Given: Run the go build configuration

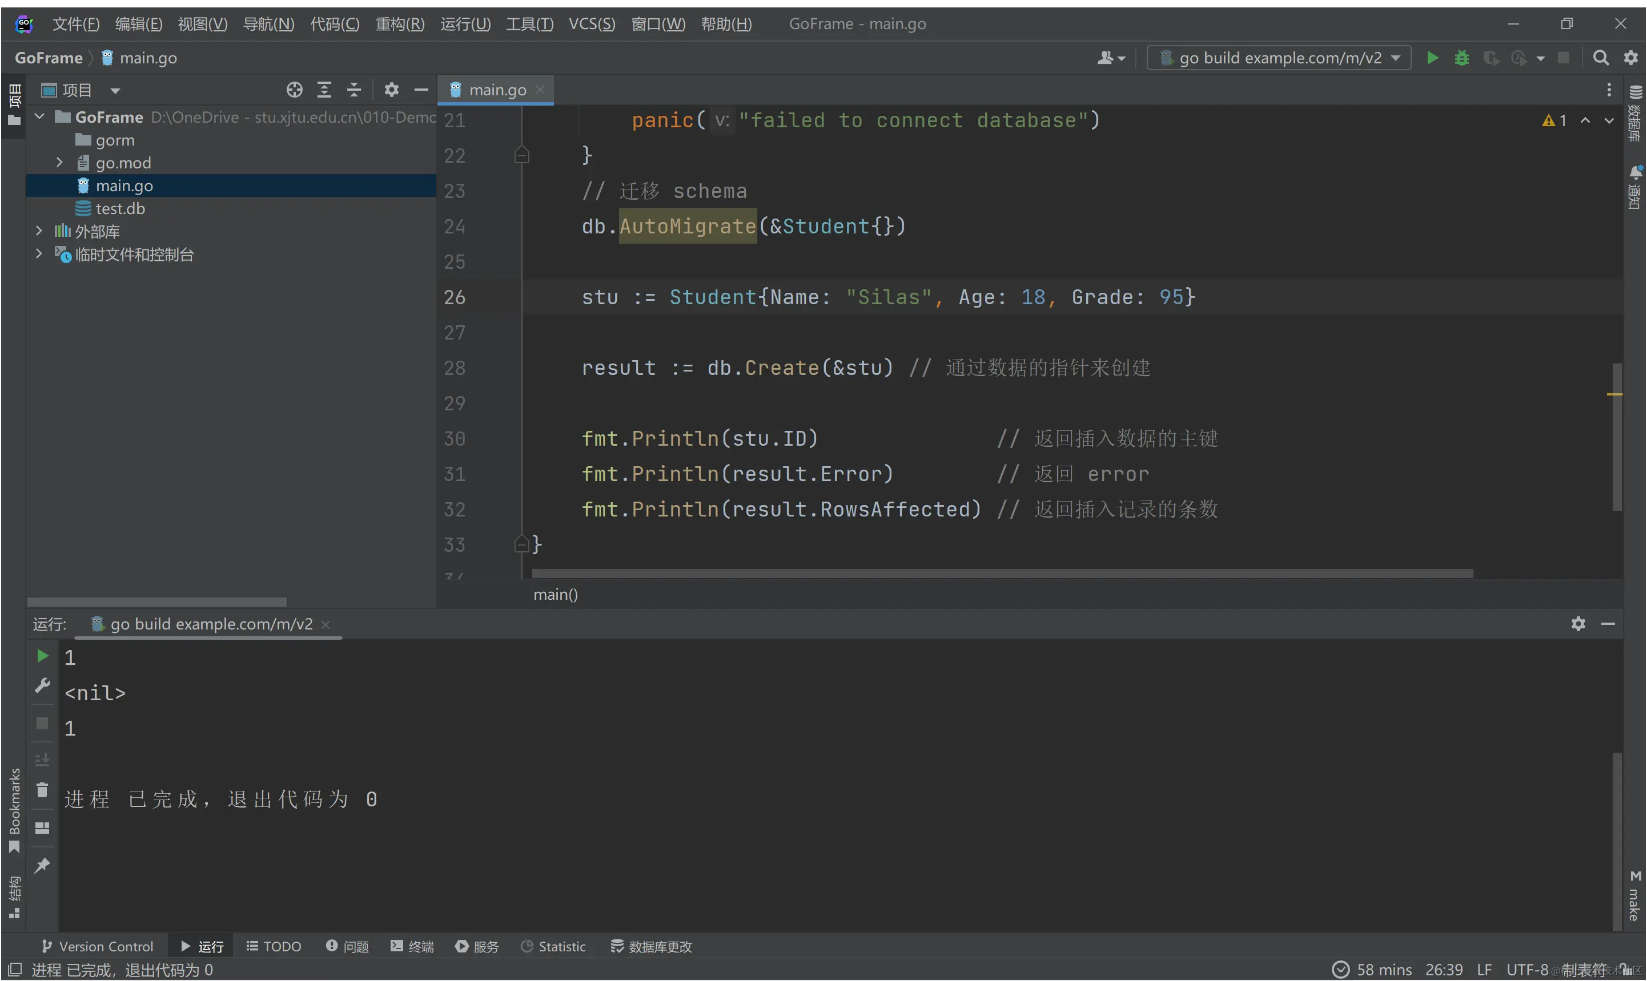Looking at the screenshot, I should 1432,58.
